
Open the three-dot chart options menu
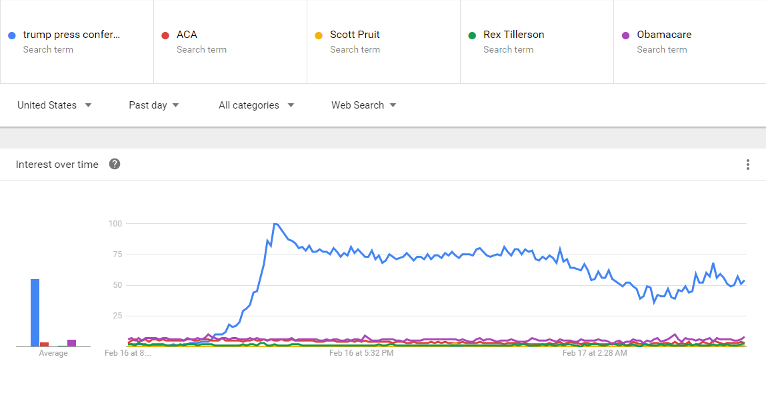pyautogui.click(x=748, y=165)
